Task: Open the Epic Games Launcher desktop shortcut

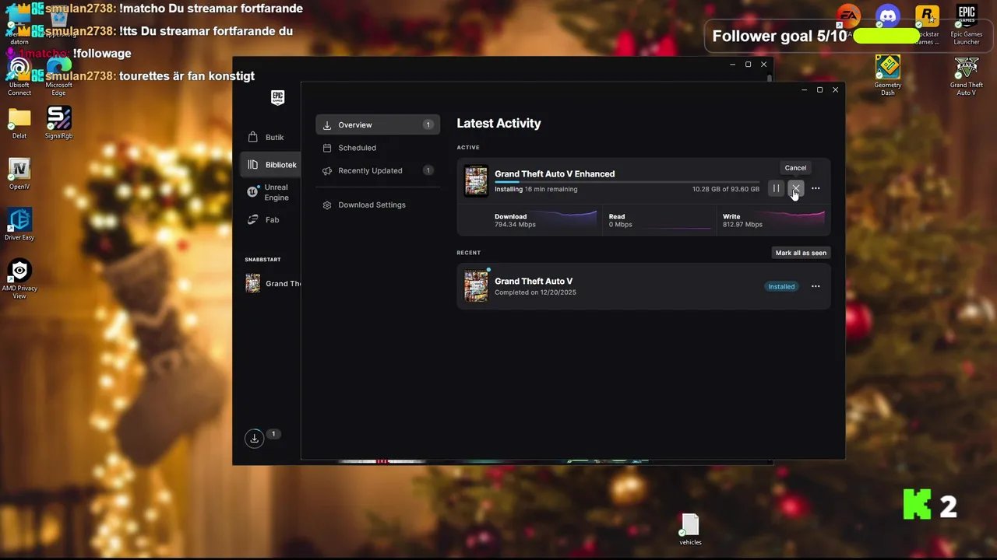Action: click(967, 25)
